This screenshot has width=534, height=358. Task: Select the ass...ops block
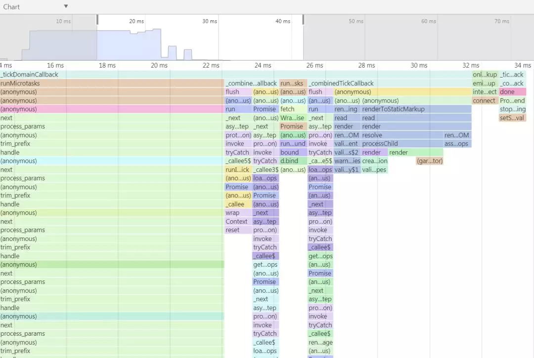(x=457, y=144)
